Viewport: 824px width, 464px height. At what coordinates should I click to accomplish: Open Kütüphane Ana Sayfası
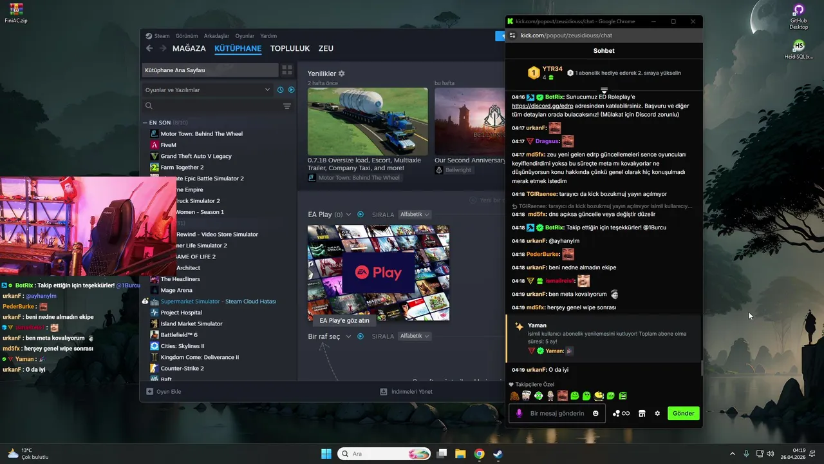click(x=210, y=70)
